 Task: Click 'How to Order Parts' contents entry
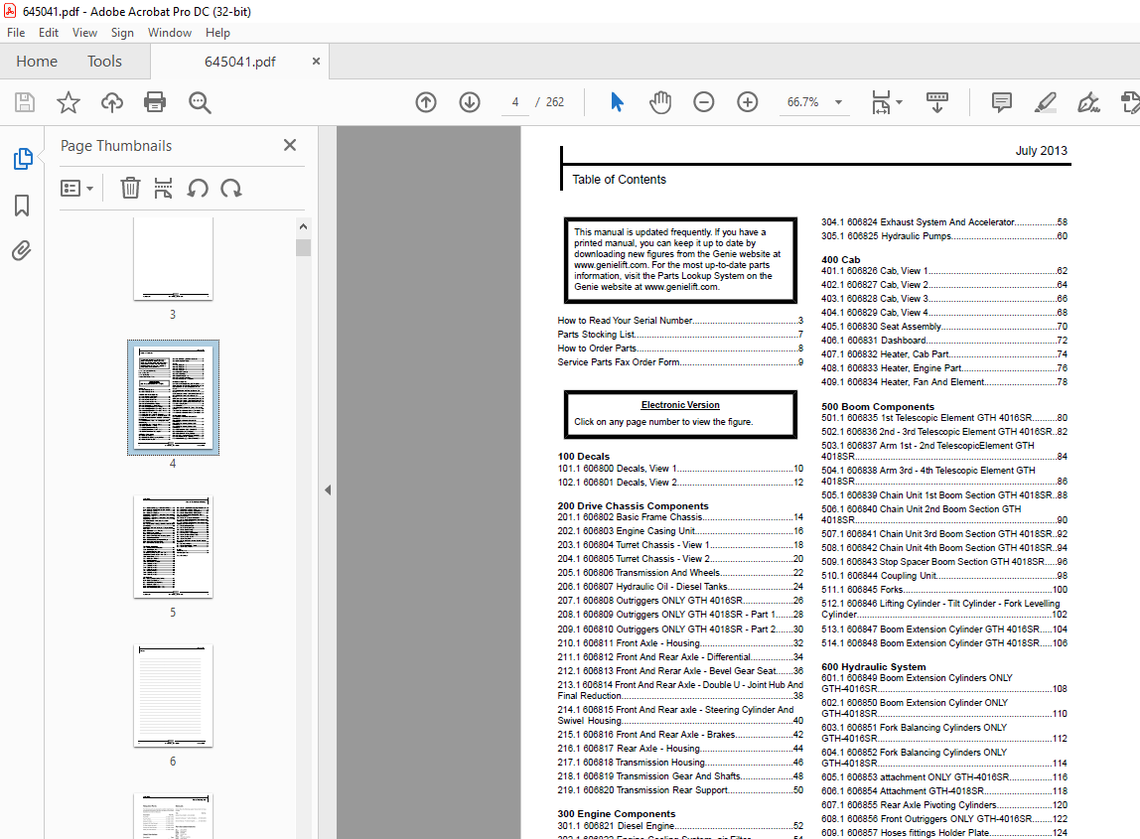click(x=680, y=349)
